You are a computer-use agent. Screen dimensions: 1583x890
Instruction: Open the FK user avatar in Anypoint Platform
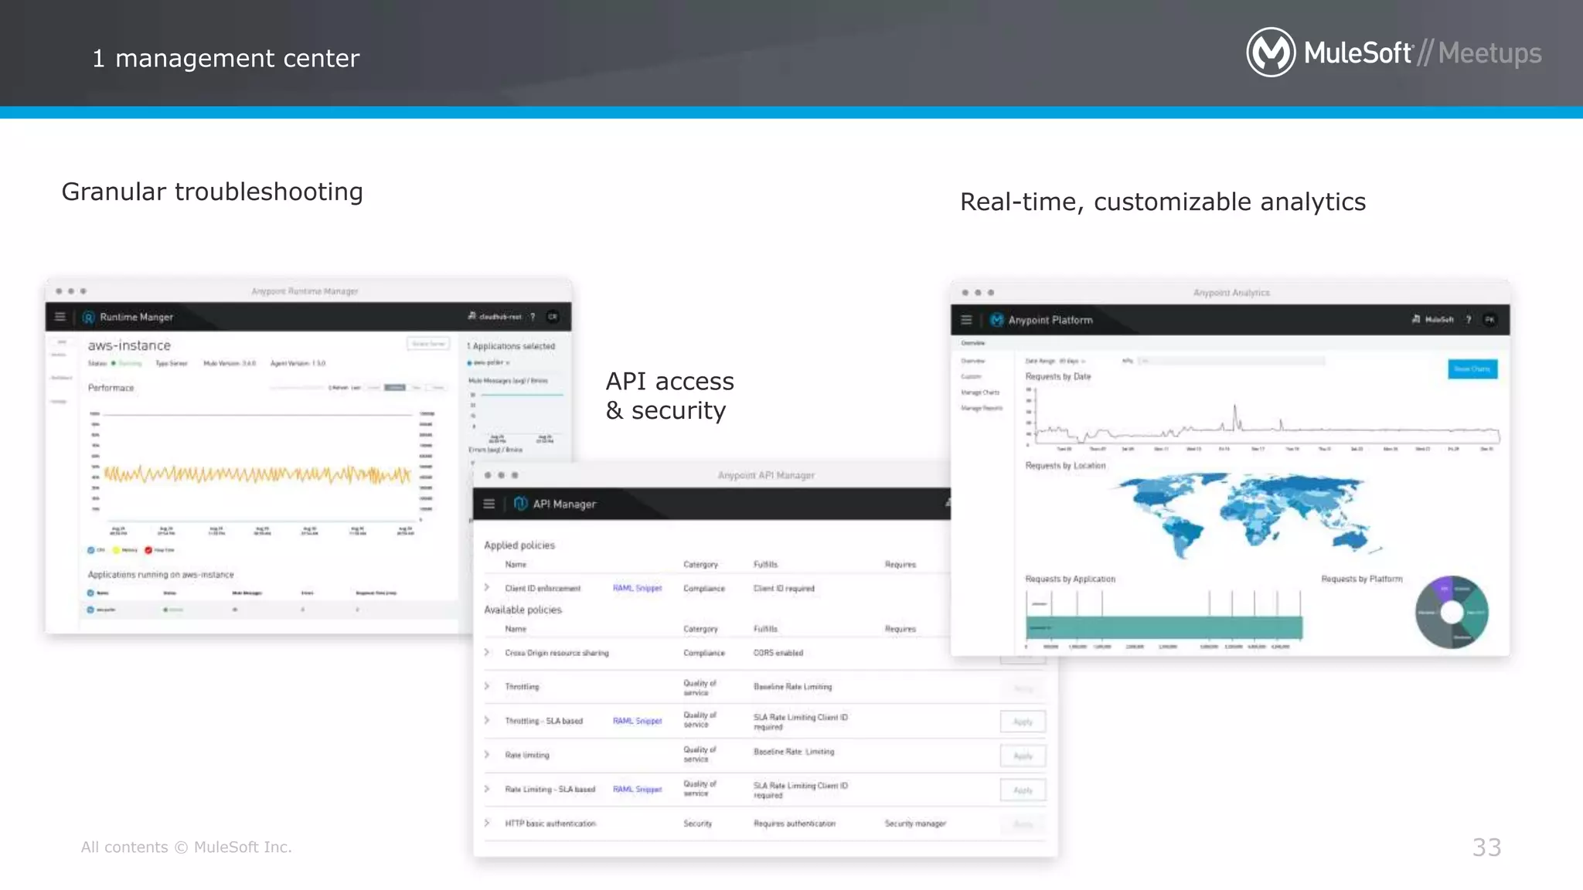tap(1489, 320)
